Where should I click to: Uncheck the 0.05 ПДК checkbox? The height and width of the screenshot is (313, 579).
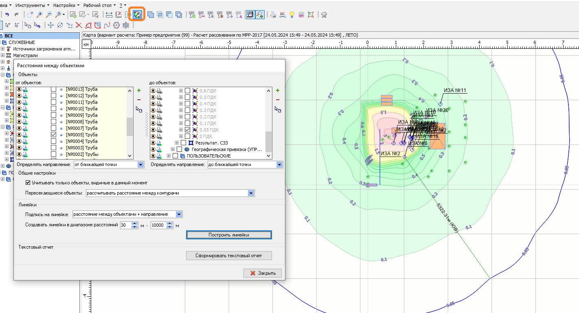(187, 130)
